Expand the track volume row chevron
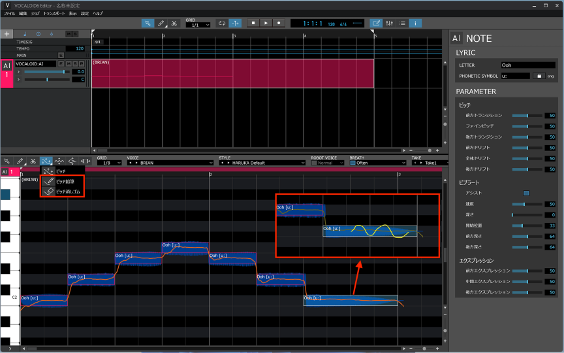The height and width of the screenshot is (353, 564). tap(18, 72)
